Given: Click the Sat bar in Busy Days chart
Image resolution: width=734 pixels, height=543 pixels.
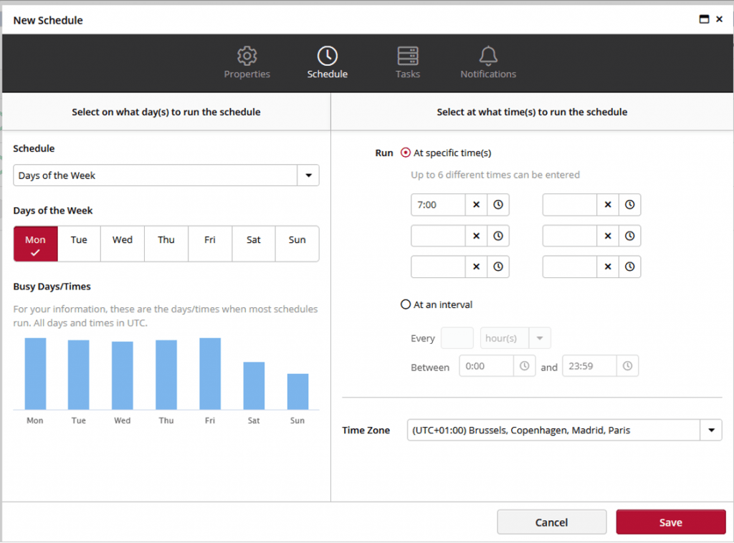Looking at the screenshot, I should 254,386.
